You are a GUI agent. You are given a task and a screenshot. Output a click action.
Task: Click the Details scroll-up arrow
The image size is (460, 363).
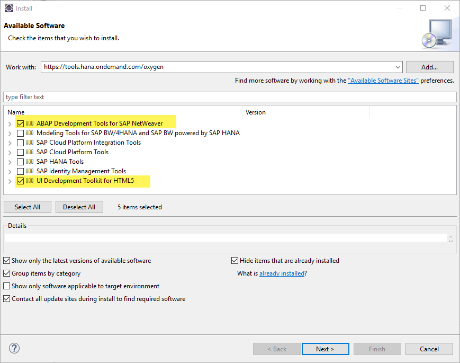point(450,236)
